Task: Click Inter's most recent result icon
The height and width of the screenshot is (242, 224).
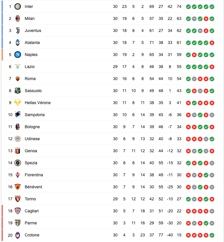Action: (x=212, y=6)
